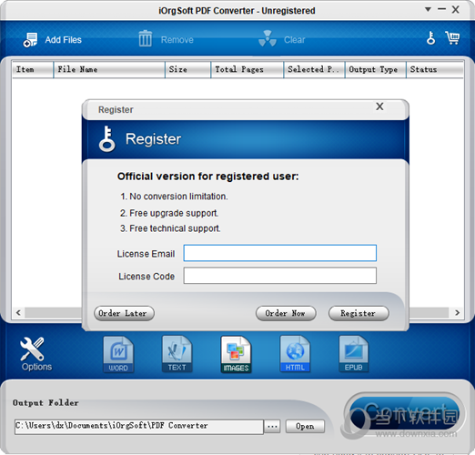Open title bar dropdown triangle menu
Viewport: 475px width, 455px height.
(x=428, y=9)
